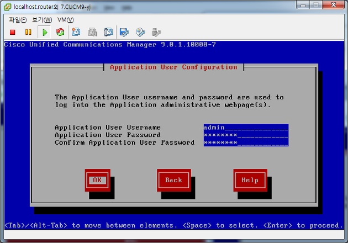Click the greyed-out revert to snapshot icon

tap(92, 32)
